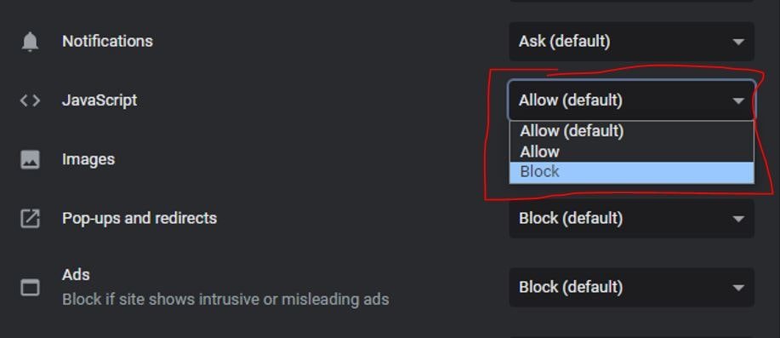Click the Pop-ups and redirects icon

tap(30, 219)
